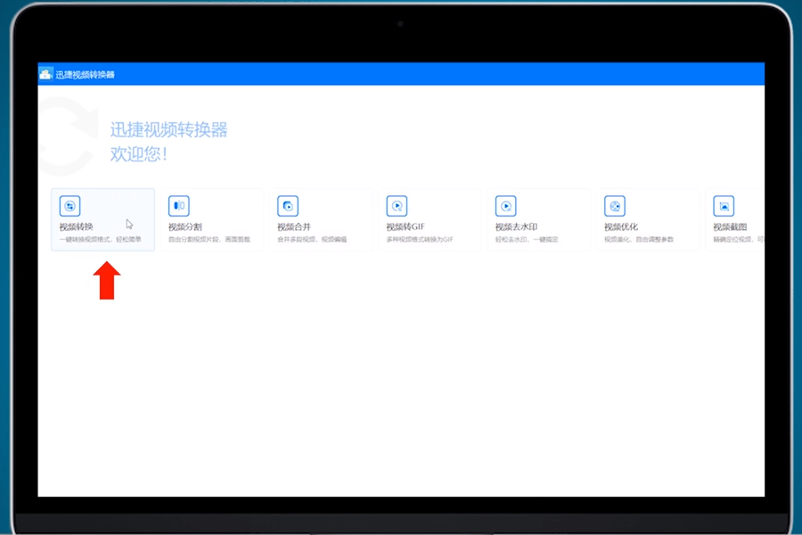Image resolution: width=802 pixels, height=535 pixels.
Task: Click the 视频转换 card icon
Action: pos(70,206)
